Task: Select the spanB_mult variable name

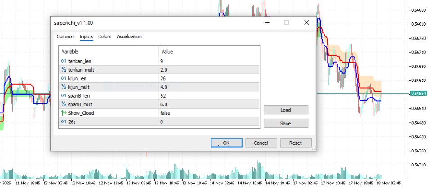Action: pyautogui.click(x=80, y=104)
